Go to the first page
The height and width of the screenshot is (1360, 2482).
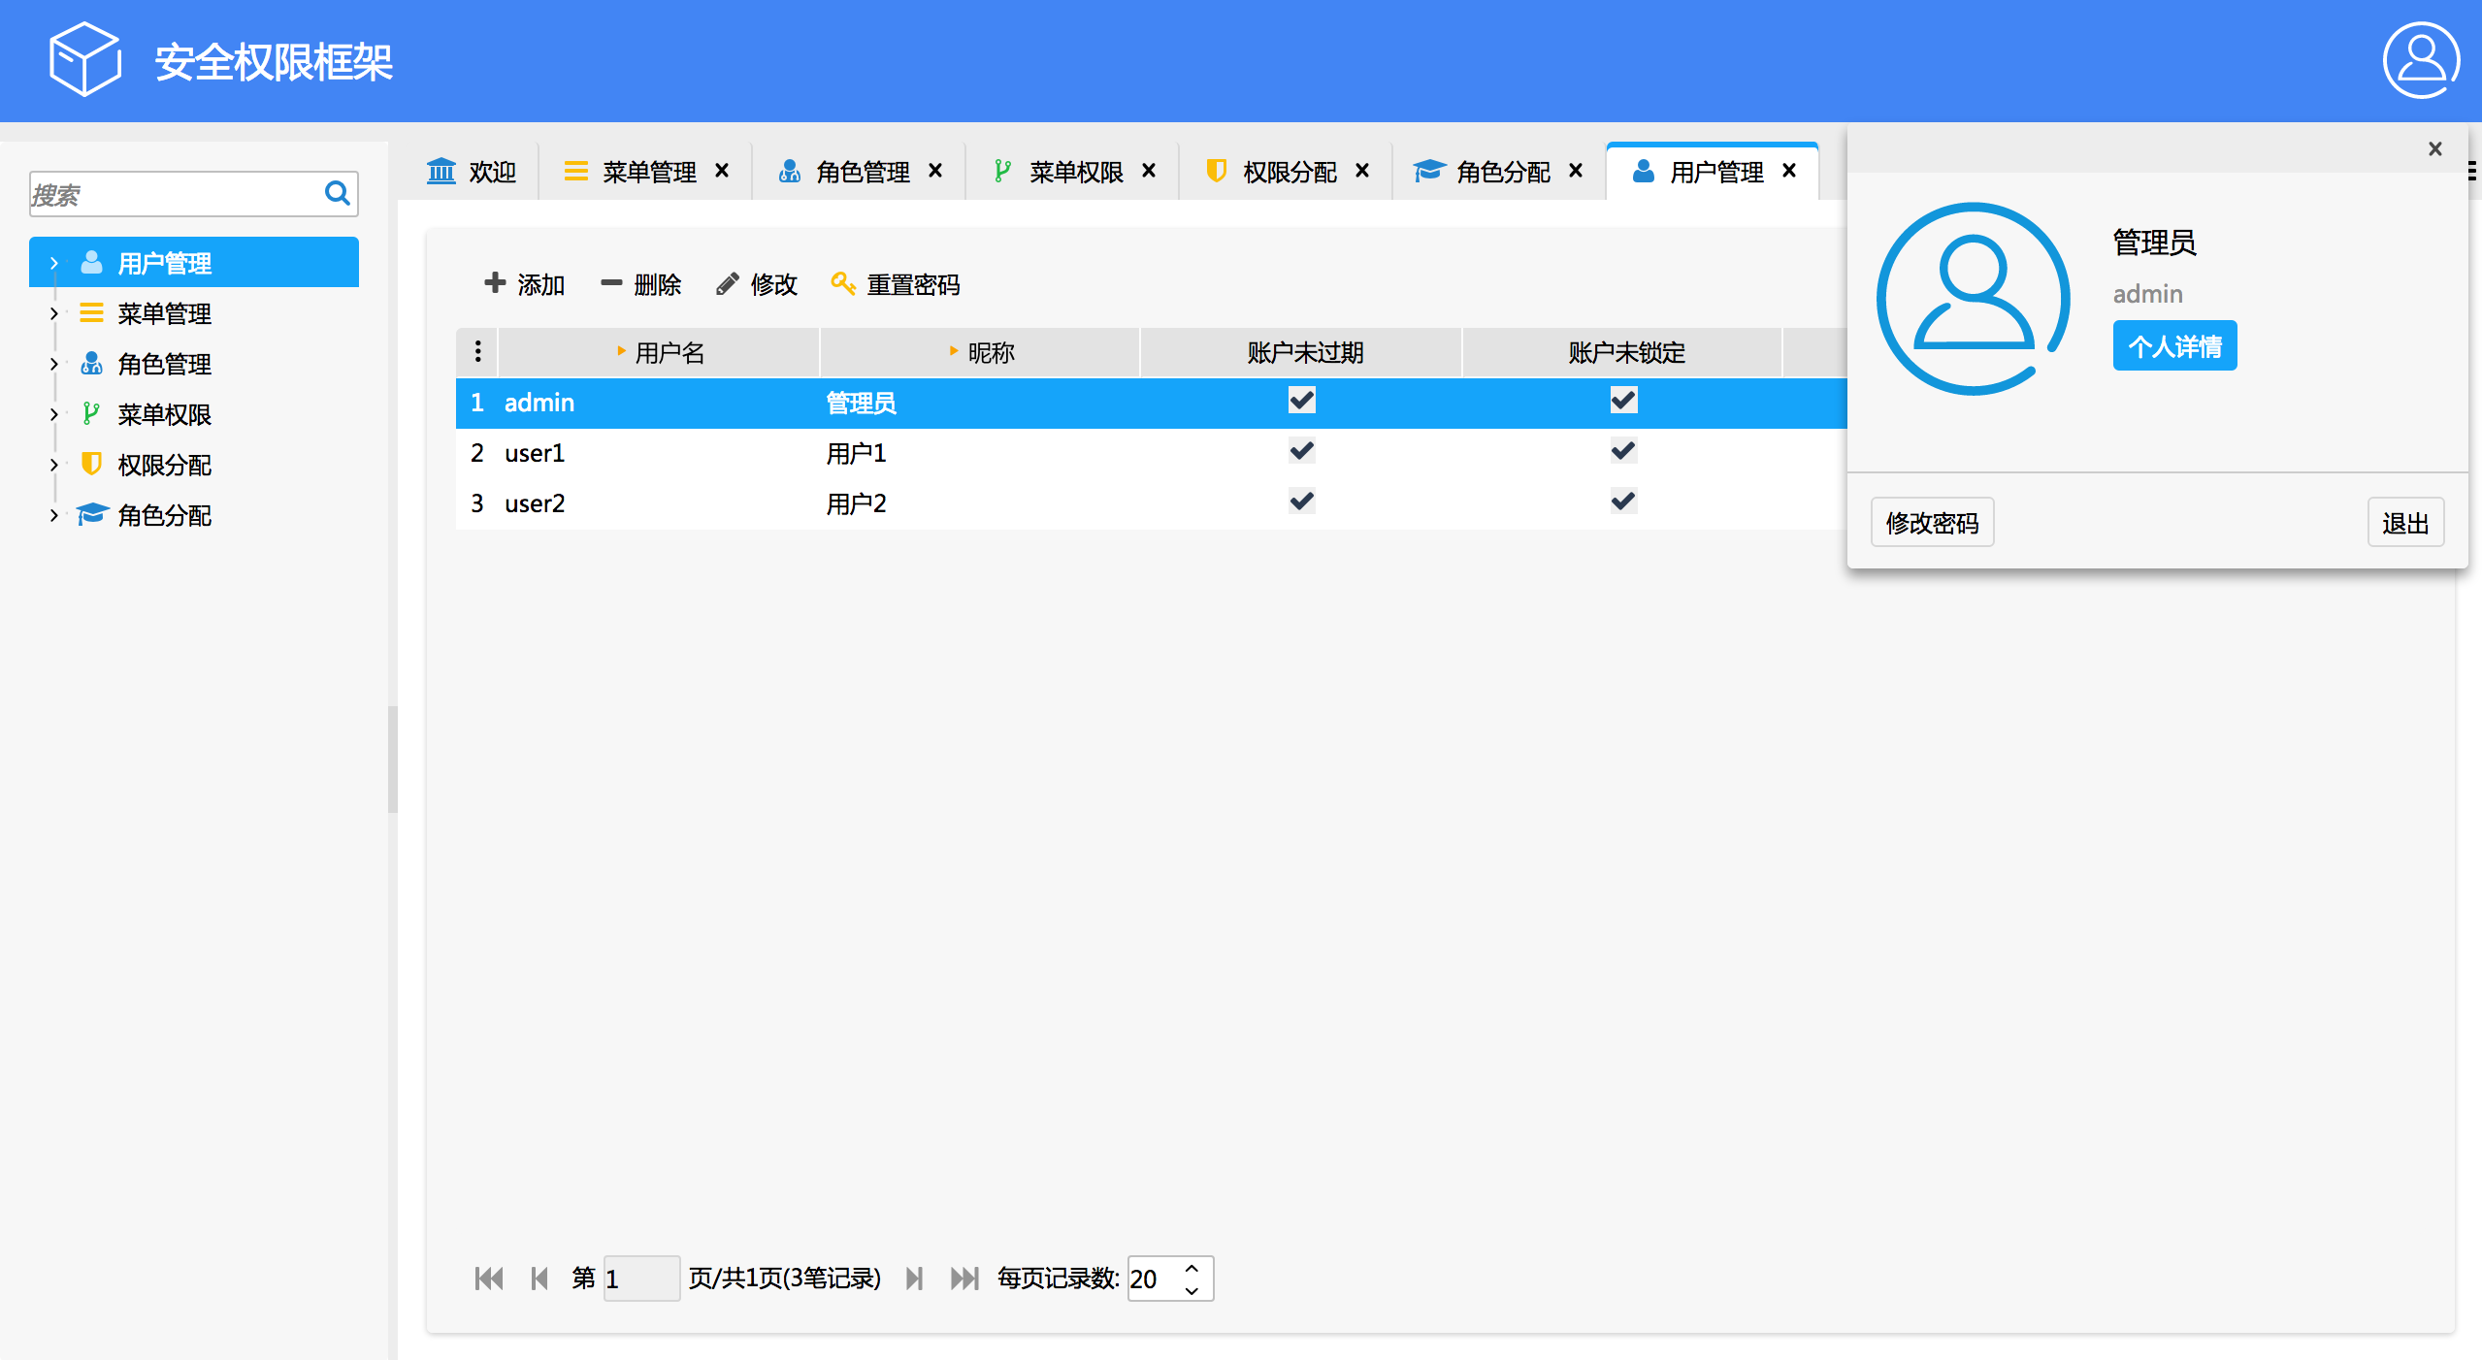(489, 1279)
